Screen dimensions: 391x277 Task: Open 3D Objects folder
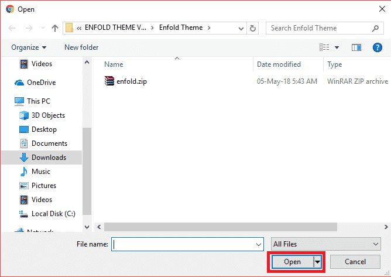pos(48,115)
